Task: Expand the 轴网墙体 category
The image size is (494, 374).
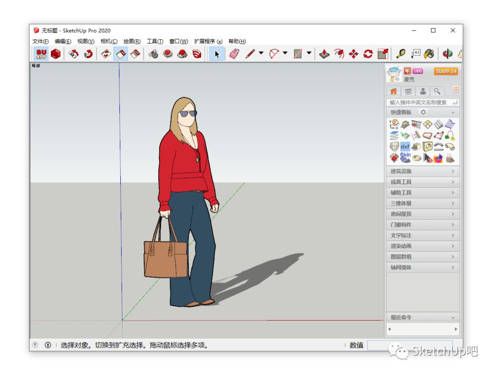Action: (x=423, y=267)
